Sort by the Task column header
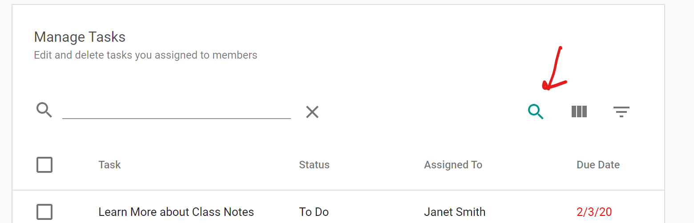Screen dimensions: 694x223 (110, 165)
